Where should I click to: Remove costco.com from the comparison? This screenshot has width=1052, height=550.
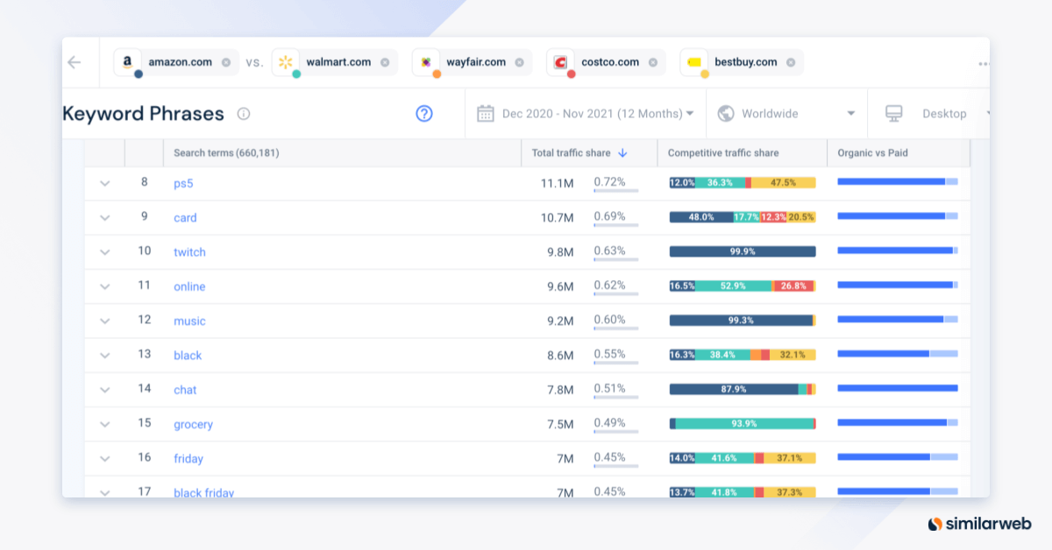[x=651, y=62]
